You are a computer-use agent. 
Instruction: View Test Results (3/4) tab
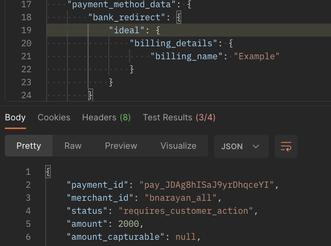pos(179,117)
